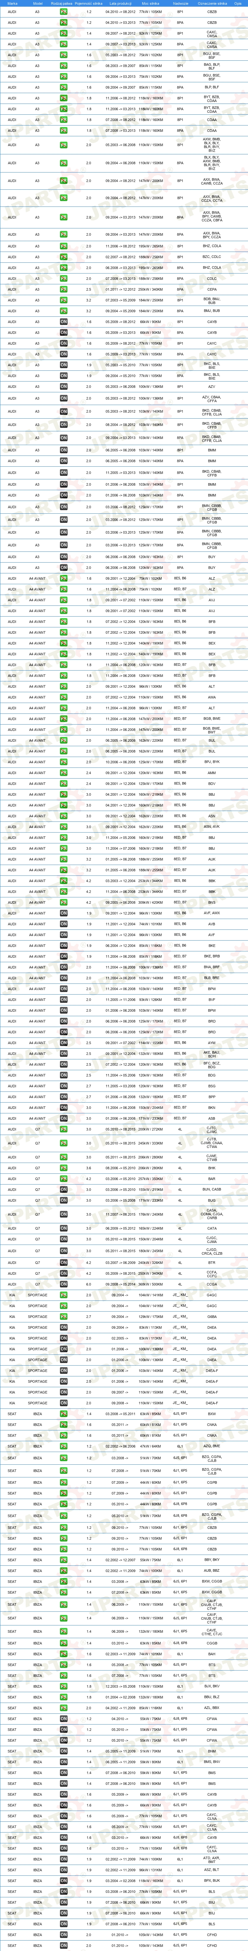Click the ON diesel icon in the BSG row

coord(63,1086)
